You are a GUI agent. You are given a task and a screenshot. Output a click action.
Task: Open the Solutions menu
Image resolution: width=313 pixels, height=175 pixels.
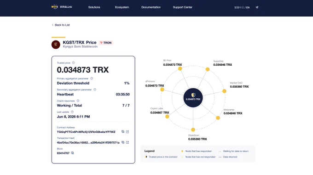pyautogui.click(x=94, y=7)
